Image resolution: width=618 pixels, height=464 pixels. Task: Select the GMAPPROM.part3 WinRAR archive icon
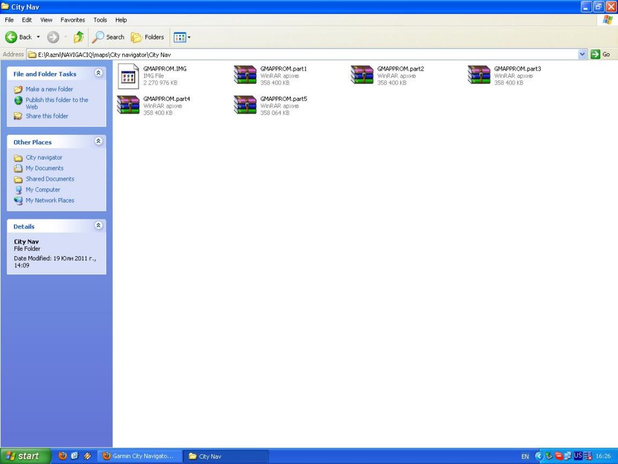click(x=479, y=75)
